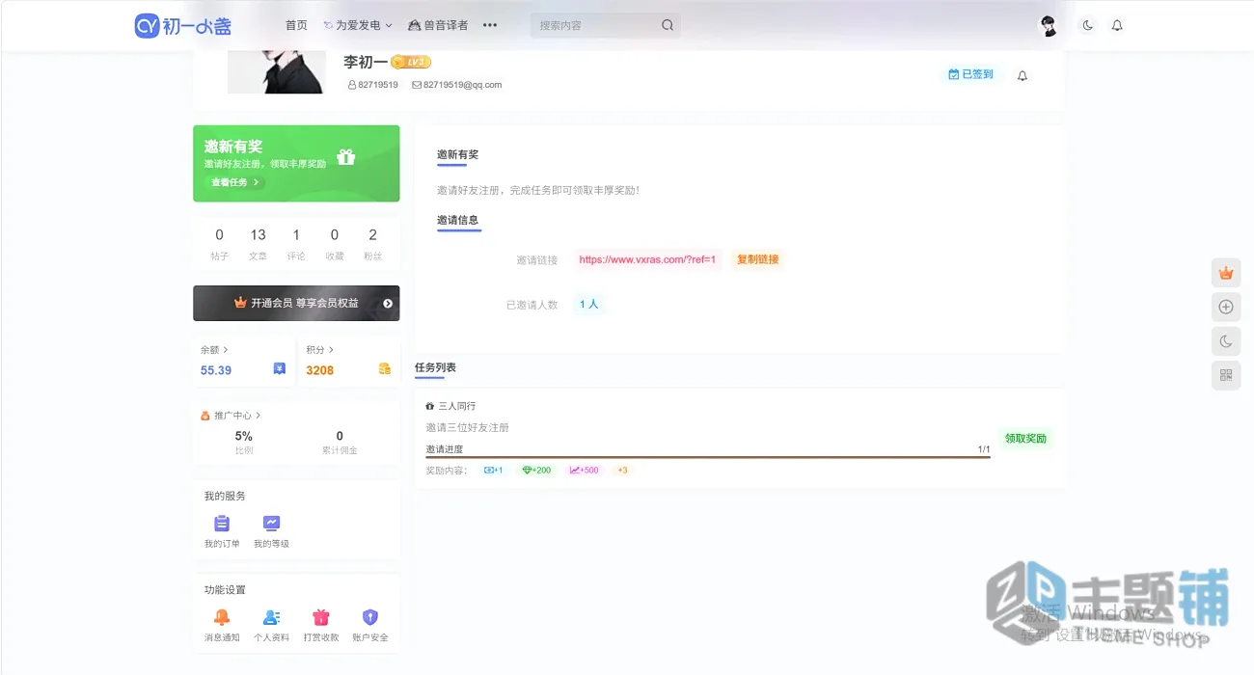Open the 兽音译者 nav item
1254x675 pixels.
(x=438, y=25)
